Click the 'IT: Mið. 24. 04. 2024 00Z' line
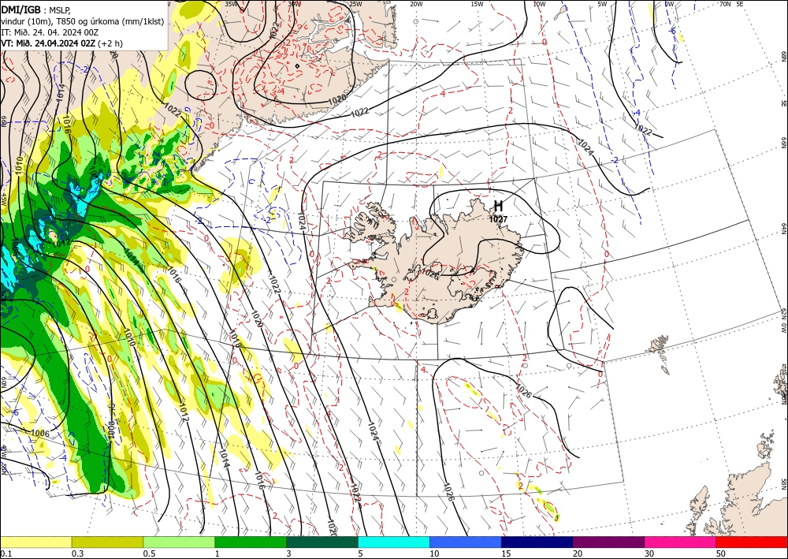 50,32
